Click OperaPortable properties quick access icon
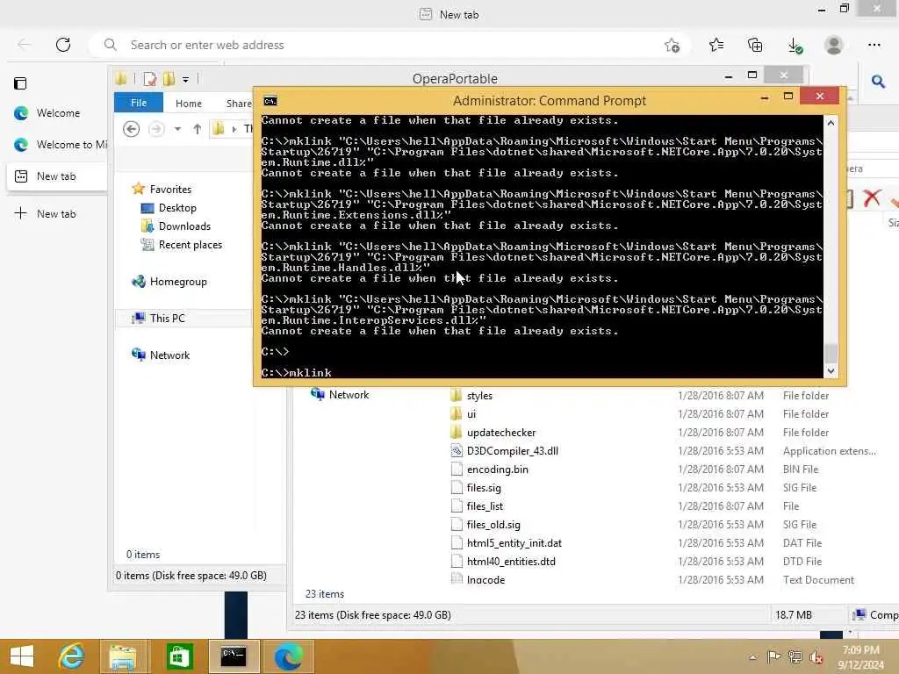The height and width of the screenshot is (674, 899). [149, 78]
